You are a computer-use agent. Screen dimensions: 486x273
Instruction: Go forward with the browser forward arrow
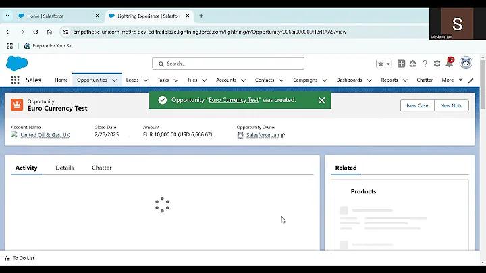(x=22, y=32)
